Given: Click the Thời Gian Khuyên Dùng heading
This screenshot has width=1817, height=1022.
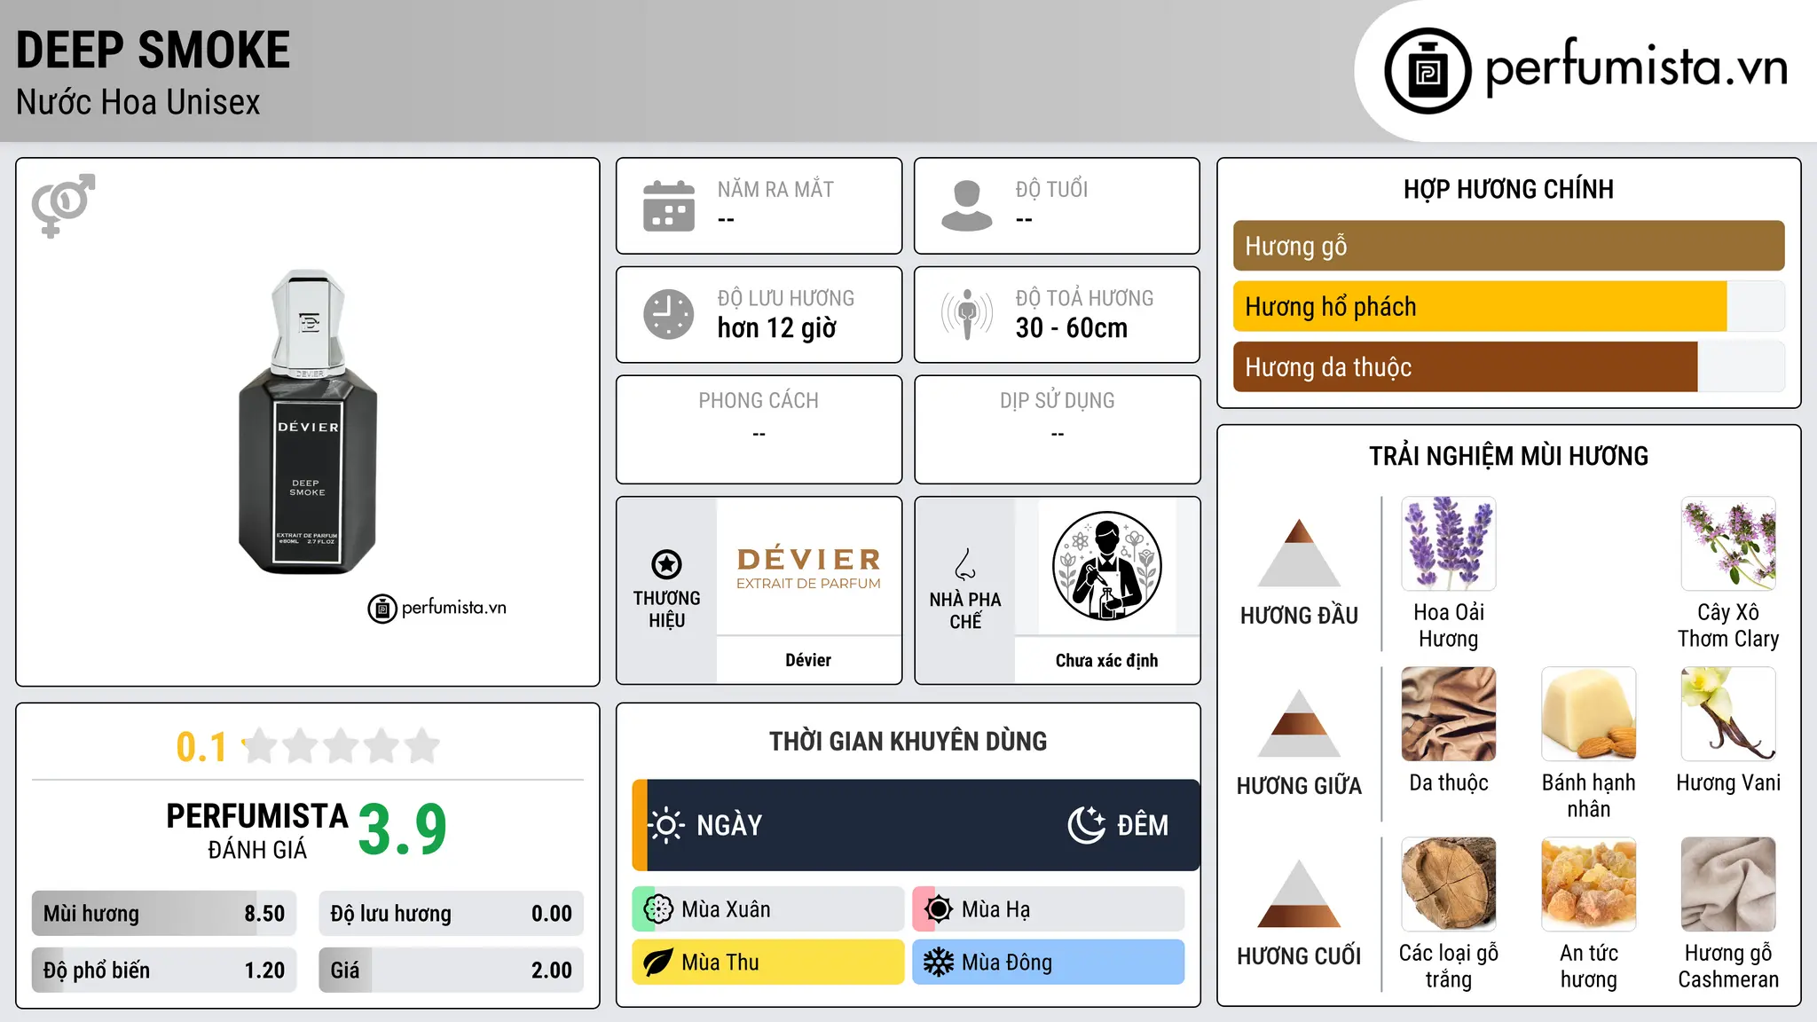Looking at the screenshot, I should [x=908, y=741].
